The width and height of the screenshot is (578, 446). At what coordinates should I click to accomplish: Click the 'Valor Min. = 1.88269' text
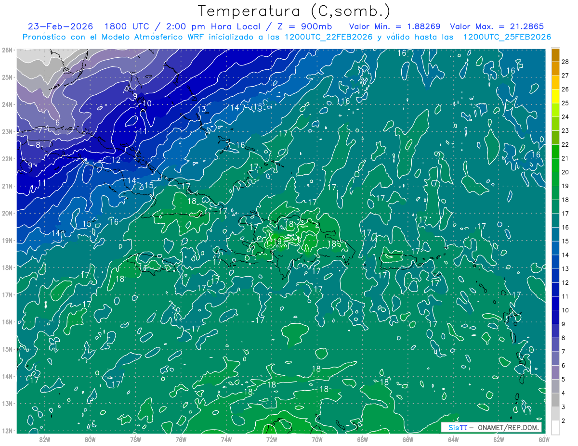pos(394,26)
